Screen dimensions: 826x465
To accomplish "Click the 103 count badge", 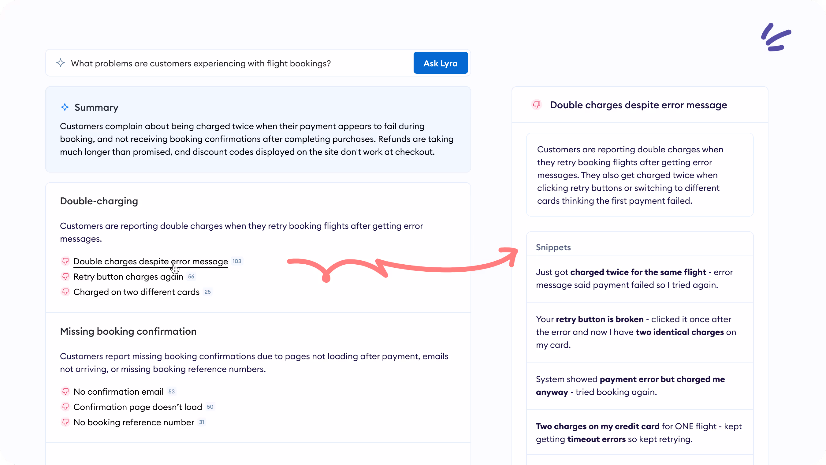I will [237, 261].
